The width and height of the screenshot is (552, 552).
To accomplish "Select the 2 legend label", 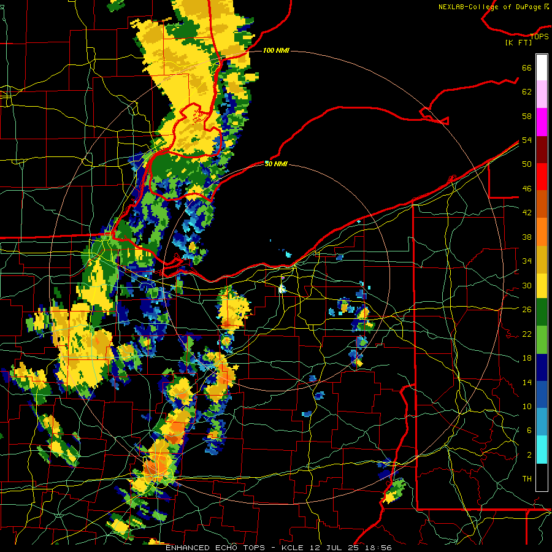I will (529, 455).
